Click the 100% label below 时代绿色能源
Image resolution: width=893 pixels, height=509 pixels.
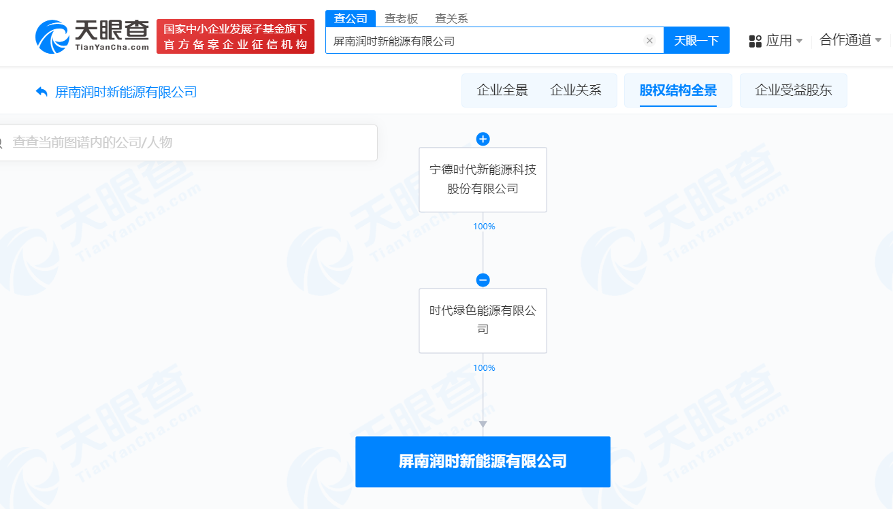pyautogui.click(x=484, y=368)
